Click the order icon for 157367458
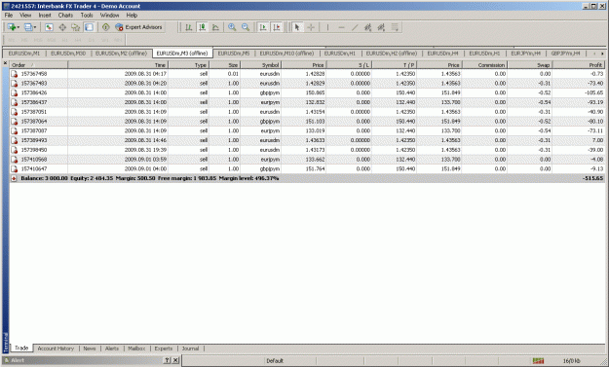 (15, 74)
